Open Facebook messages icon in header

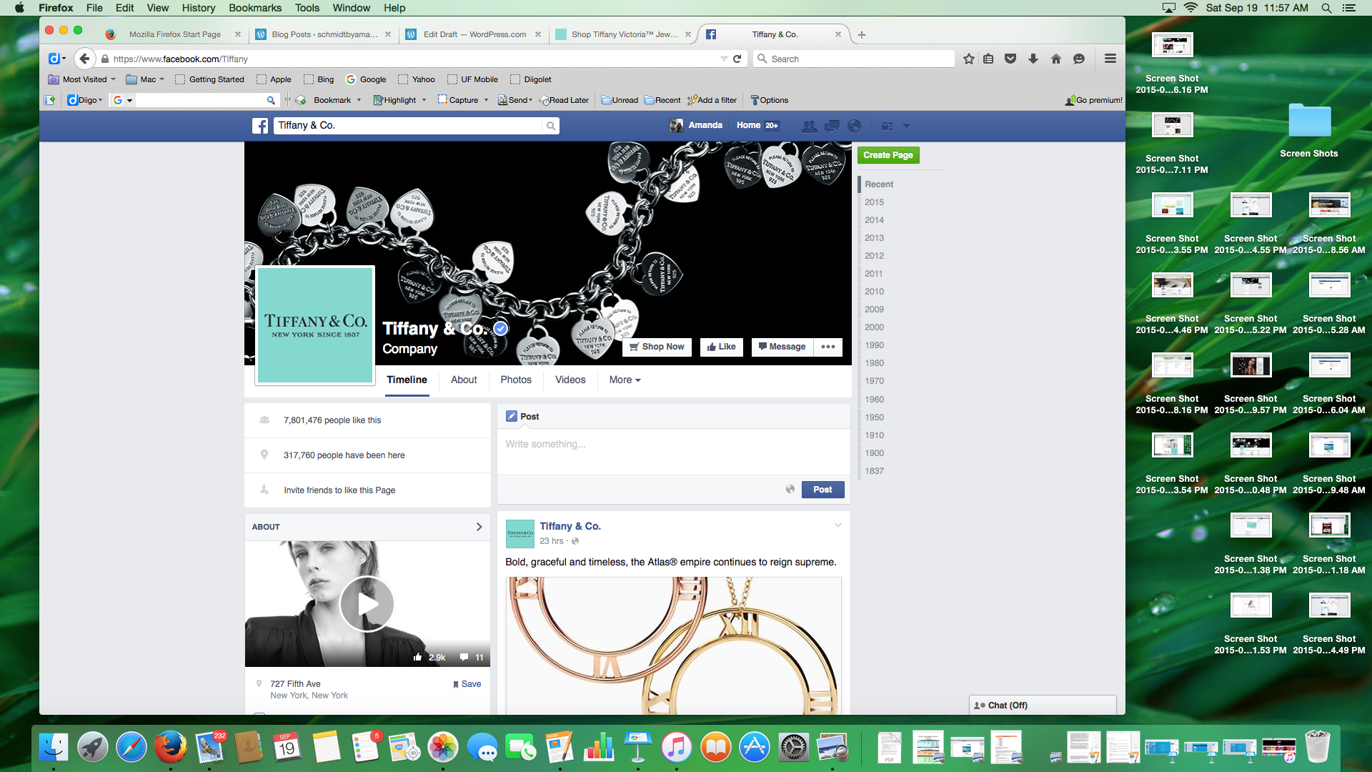832,126
